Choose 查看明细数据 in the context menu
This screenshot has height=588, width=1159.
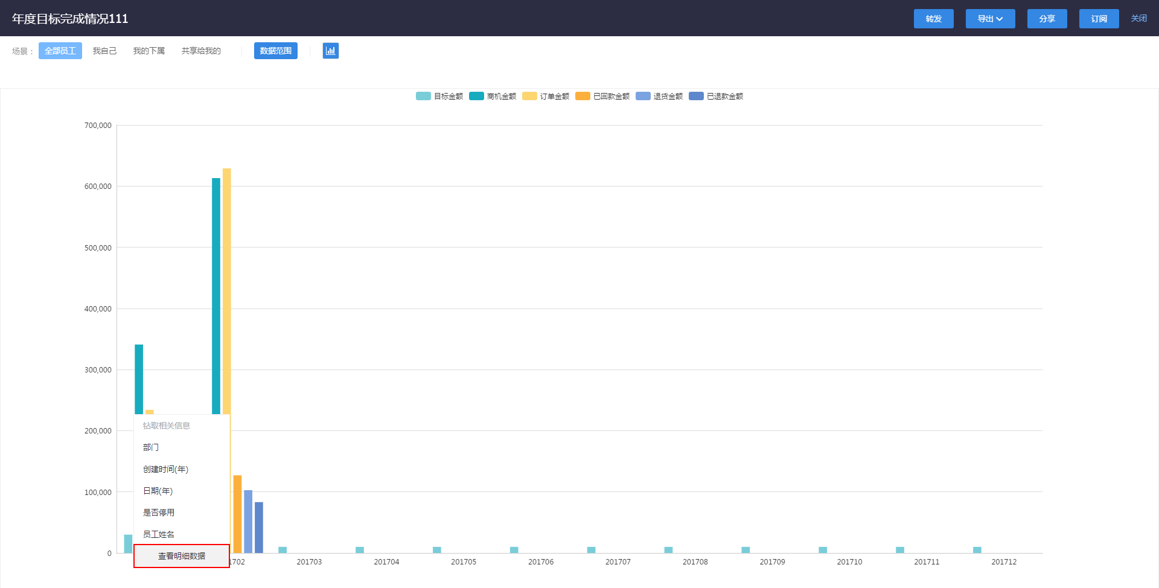point(182,556)
